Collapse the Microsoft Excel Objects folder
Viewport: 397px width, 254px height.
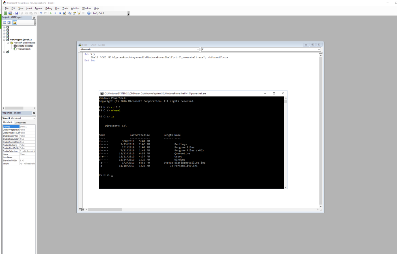click(x=8, y=43)
